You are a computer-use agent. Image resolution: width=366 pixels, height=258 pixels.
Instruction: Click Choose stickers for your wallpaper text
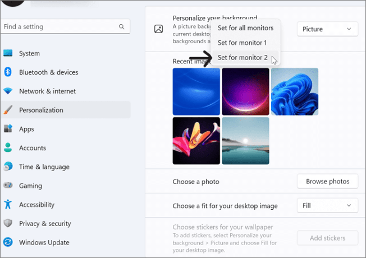(x=223, y=227)
